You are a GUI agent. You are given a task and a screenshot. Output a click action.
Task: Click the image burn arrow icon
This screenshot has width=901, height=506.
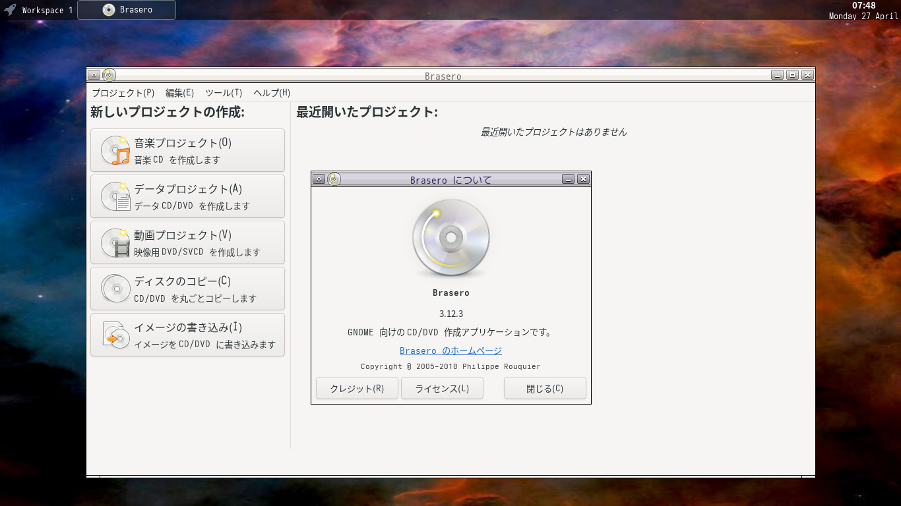[115, 335]
